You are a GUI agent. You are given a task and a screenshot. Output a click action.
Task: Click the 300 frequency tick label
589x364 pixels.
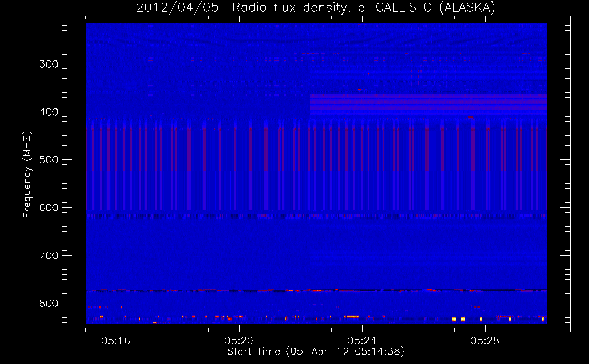(x=49, y=64)
